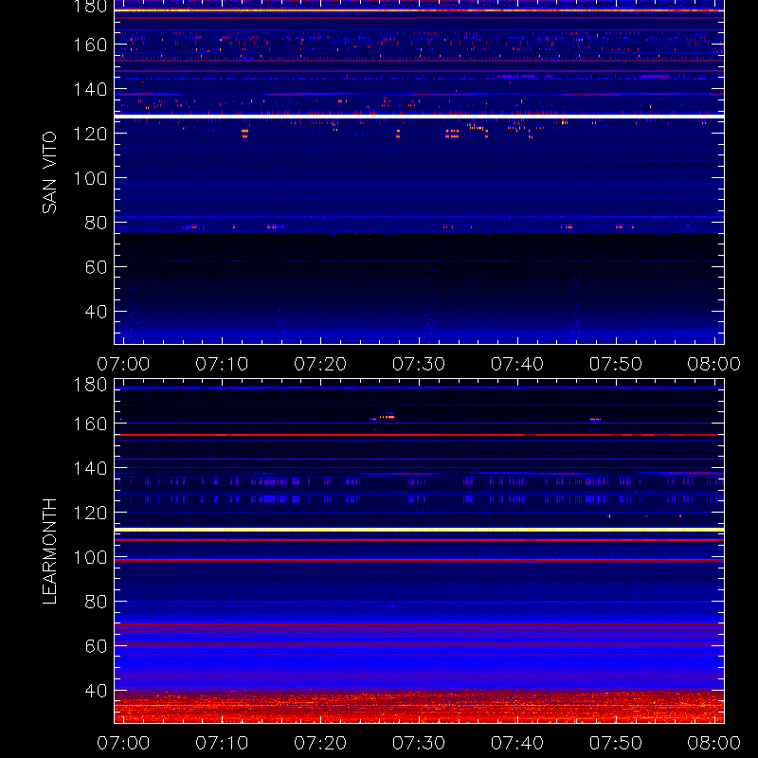
Task: Choose the 60 frequency label on Learmonth axis
Action: pos(96,646)
